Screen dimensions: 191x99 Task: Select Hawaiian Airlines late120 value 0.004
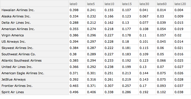tap(179, 10)
